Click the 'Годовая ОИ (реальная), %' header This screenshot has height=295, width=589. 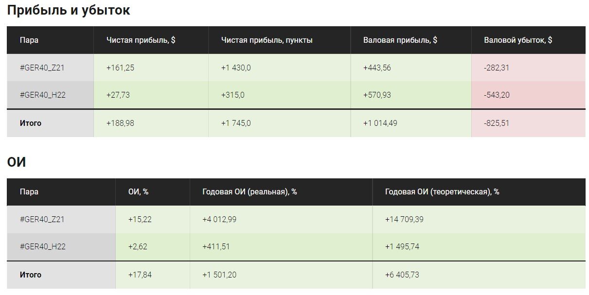(x=250, y=192)
